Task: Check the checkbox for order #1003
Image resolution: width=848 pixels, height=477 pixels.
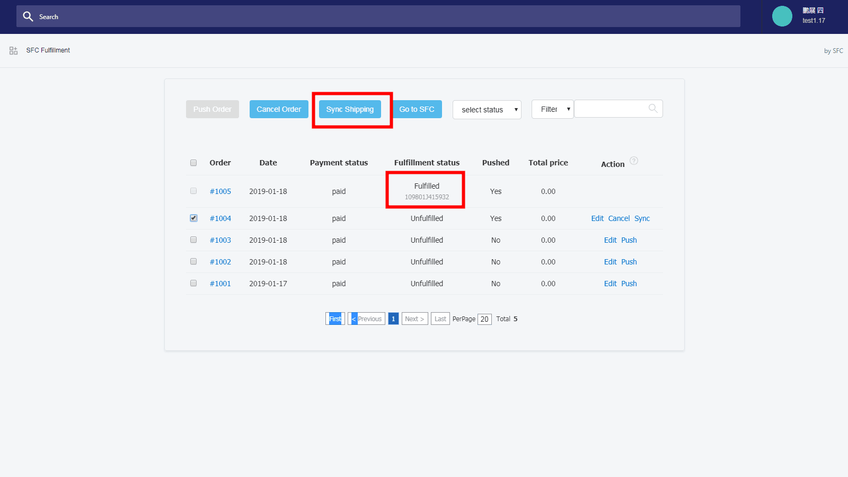Action: 193,240
